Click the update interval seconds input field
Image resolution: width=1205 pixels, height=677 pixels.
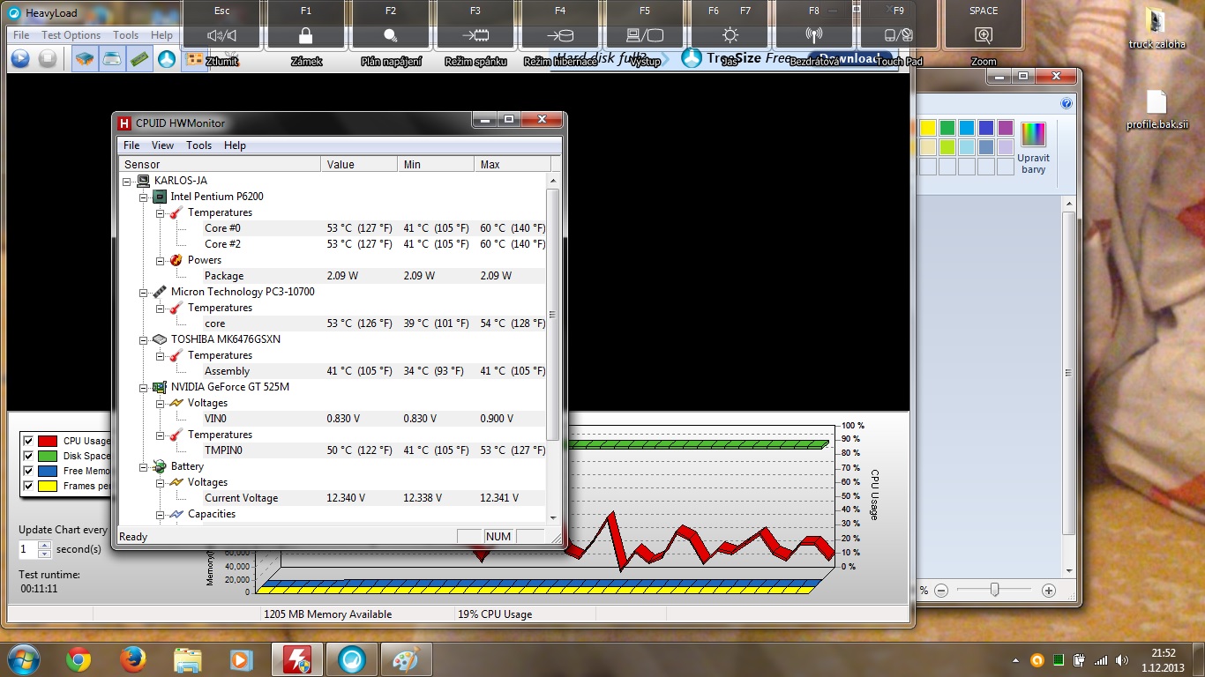28,549
